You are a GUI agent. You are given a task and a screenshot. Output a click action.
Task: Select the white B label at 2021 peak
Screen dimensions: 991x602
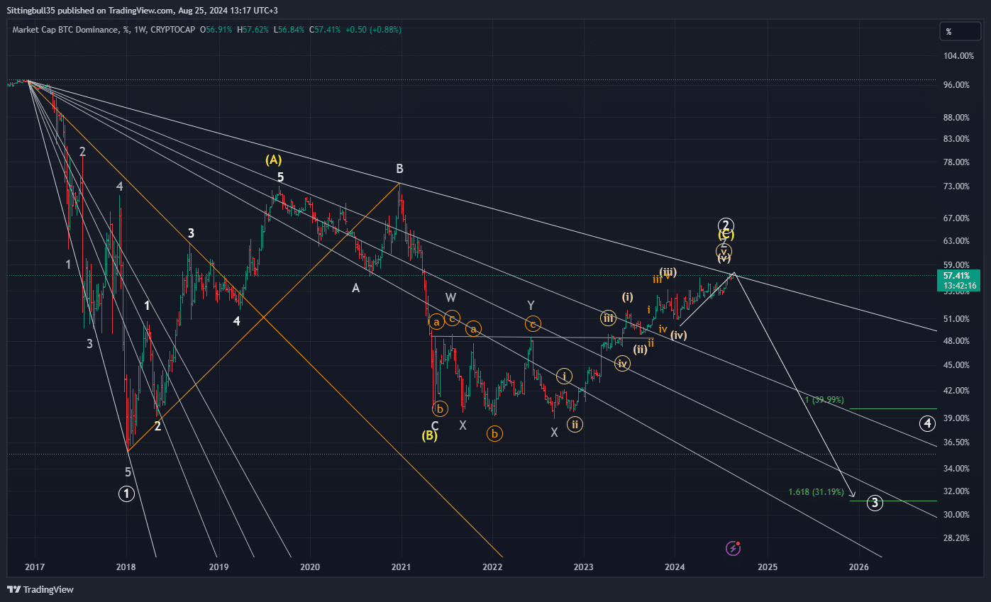pos(400,169)
